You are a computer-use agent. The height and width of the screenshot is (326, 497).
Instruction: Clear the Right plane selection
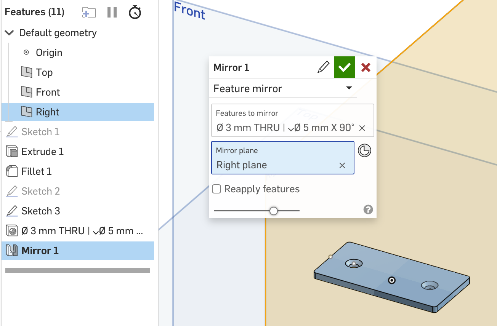click(x=342, y=165)
